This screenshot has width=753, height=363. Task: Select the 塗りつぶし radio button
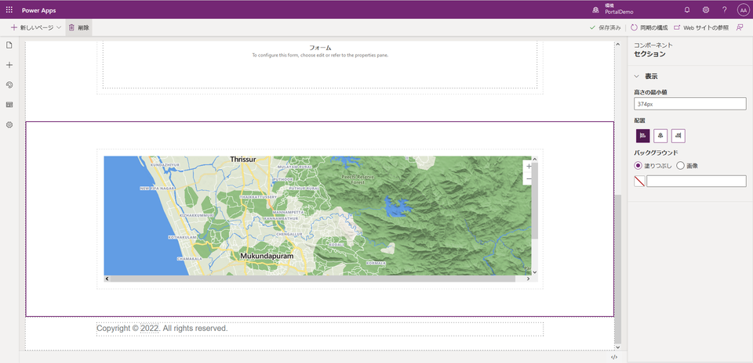click(638, 166)
